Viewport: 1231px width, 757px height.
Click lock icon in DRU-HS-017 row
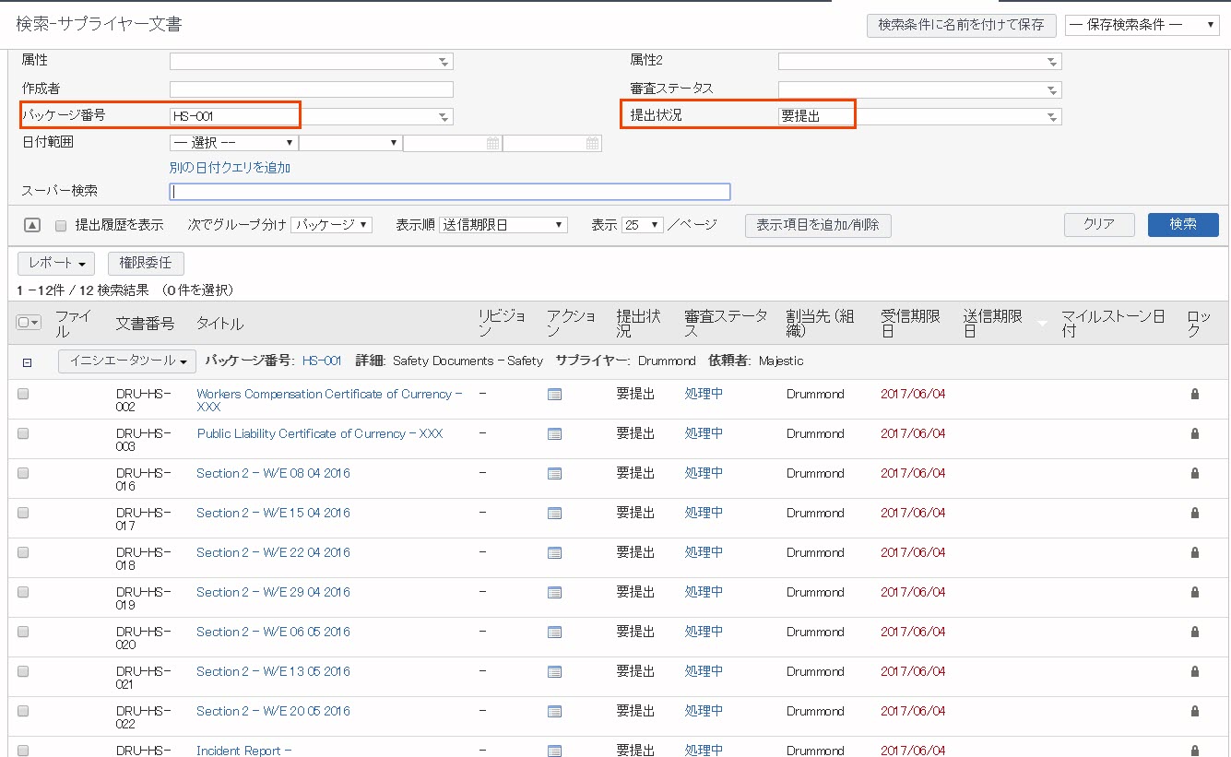pos(1195,513)
